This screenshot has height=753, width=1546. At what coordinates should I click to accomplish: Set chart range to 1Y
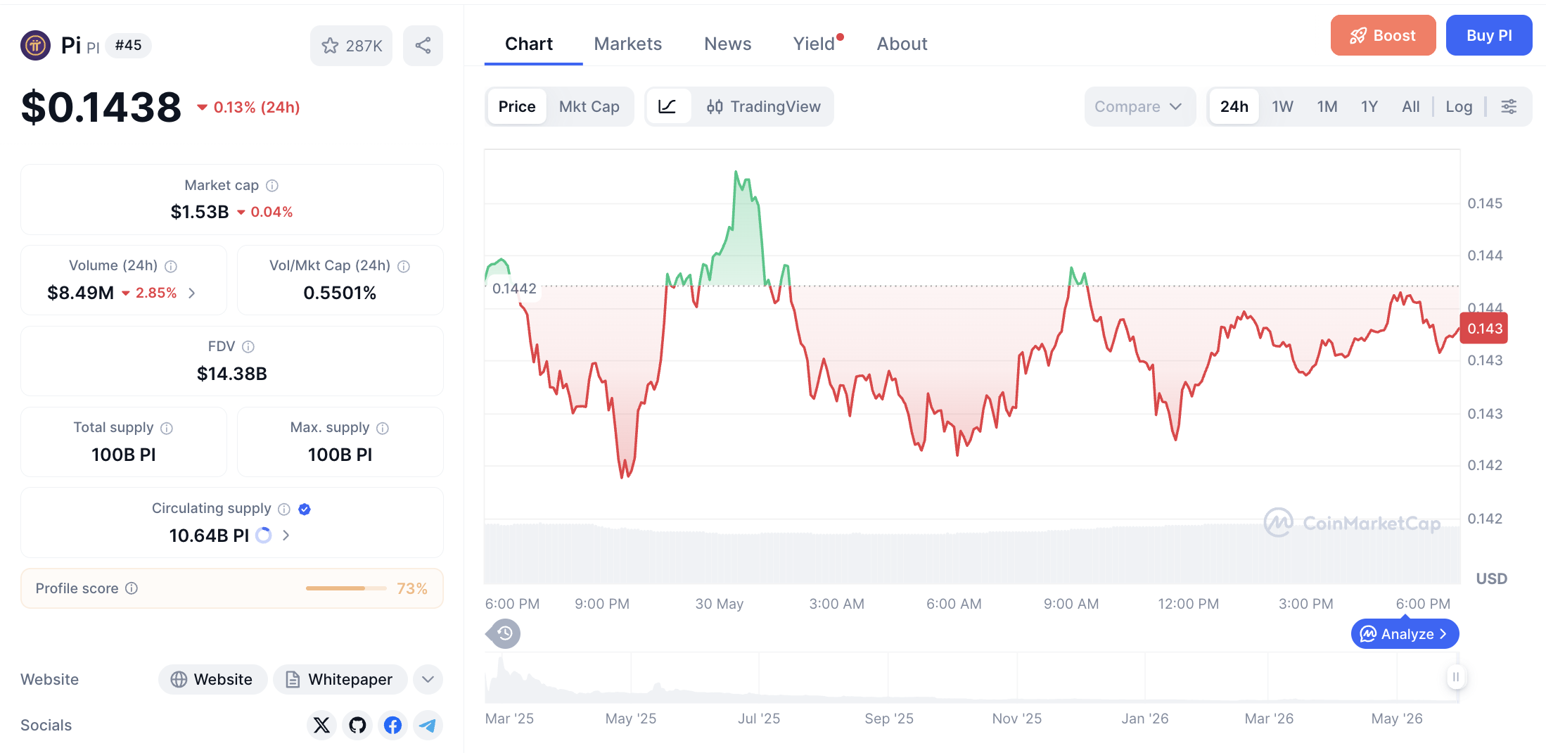1369,106
